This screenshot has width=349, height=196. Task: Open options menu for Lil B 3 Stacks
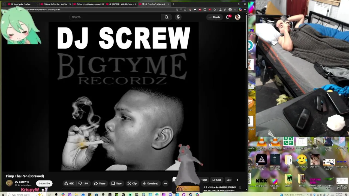[x=240, y=188]
